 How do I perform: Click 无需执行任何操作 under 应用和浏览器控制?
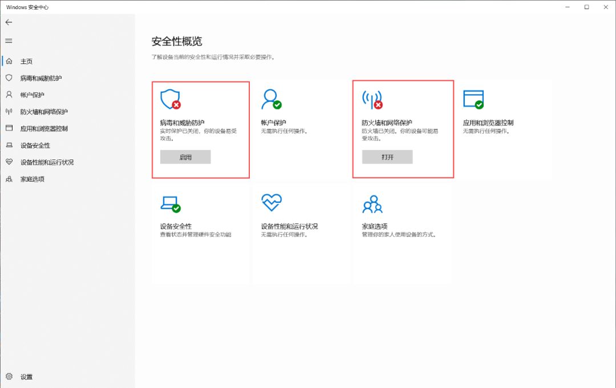pos(487,131)
